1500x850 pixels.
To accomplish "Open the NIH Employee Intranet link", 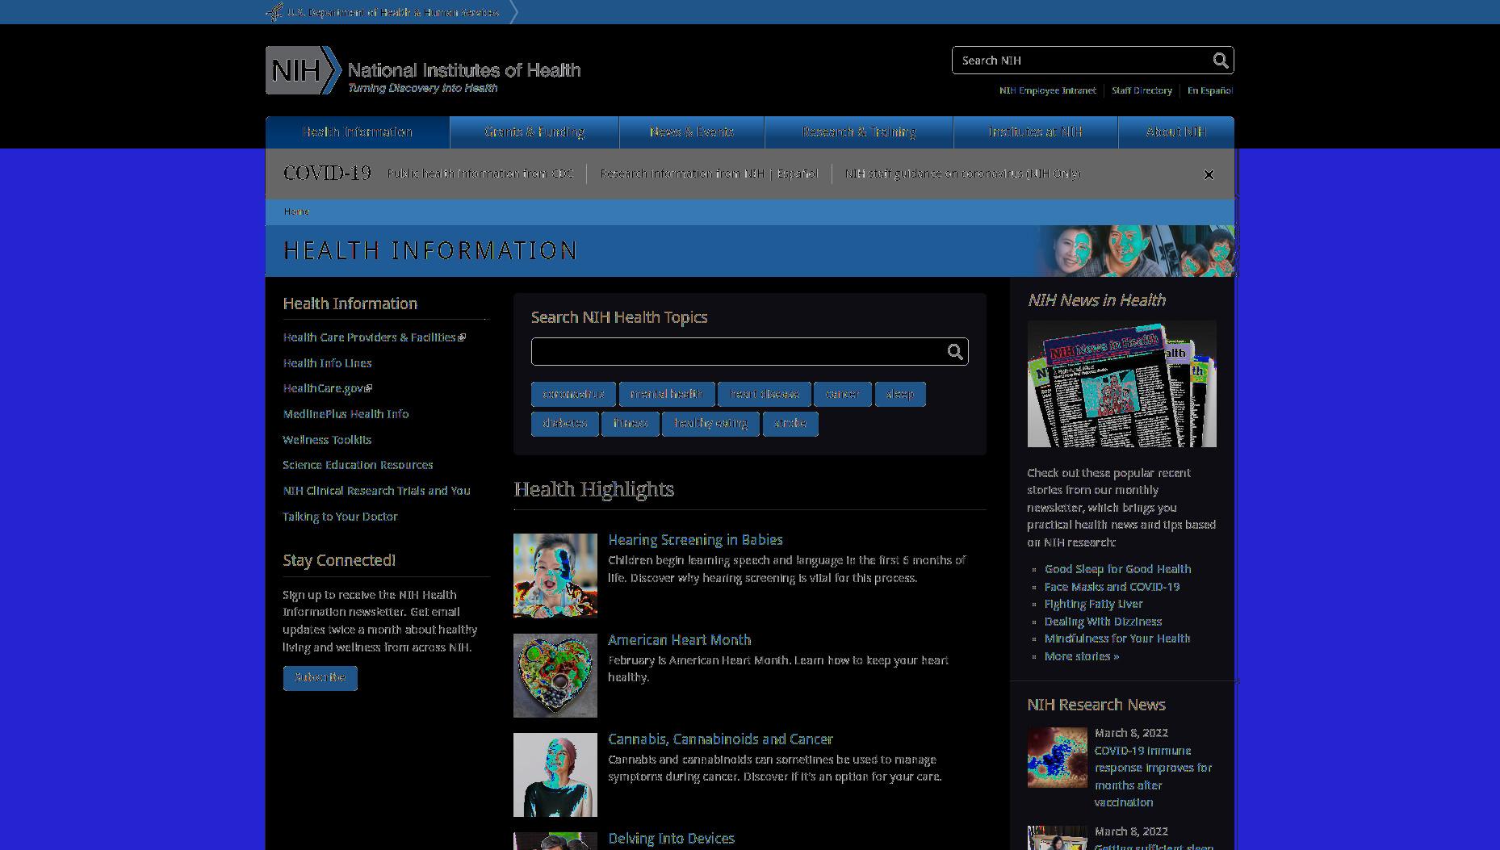I will [x=1048, y=90].
